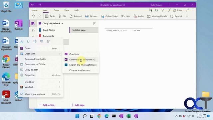
Task: Select OneNote for Windows 10 option
Action: tap(81, 60)
